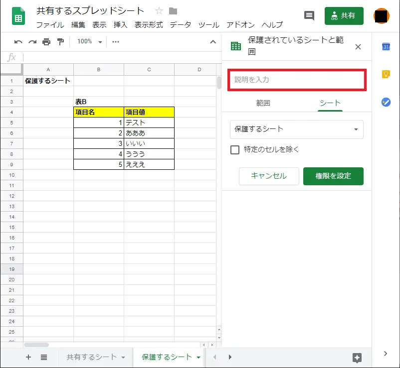This screenshot has height=368, width=400.
Task: Select the paint format tool
Action: tap(60, 42)
